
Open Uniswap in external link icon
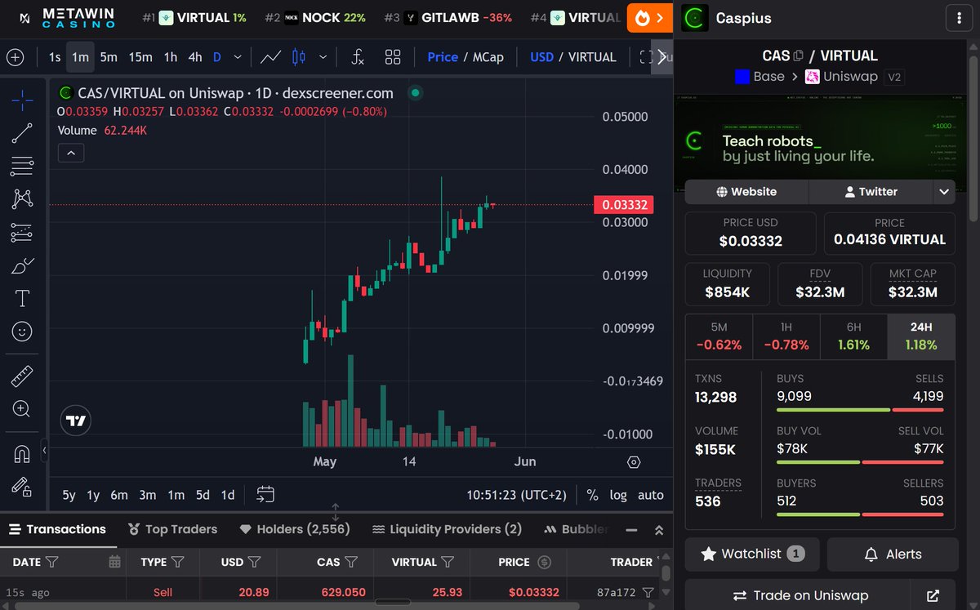tap(933, 595)
